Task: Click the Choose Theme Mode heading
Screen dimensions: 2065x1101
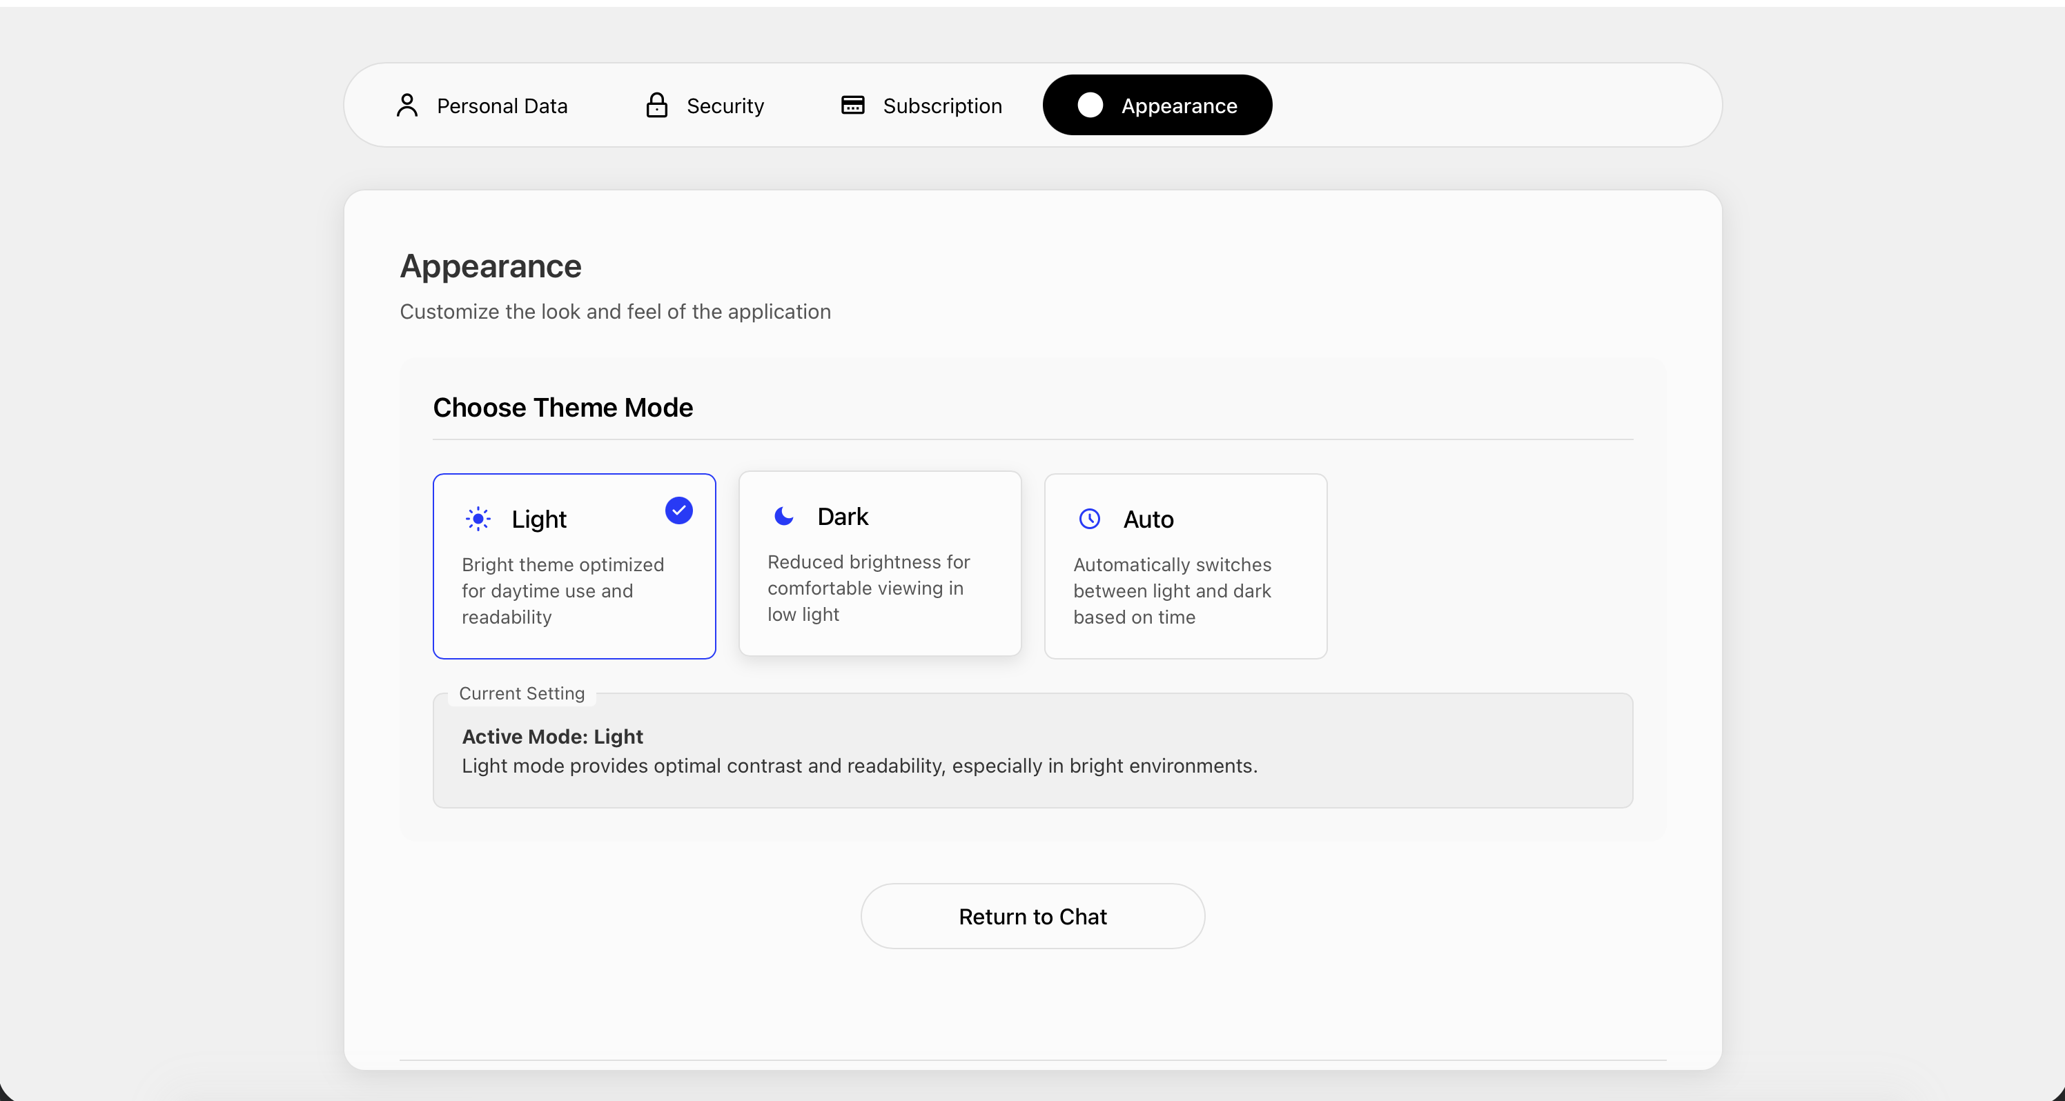Action: click(562, 407)
